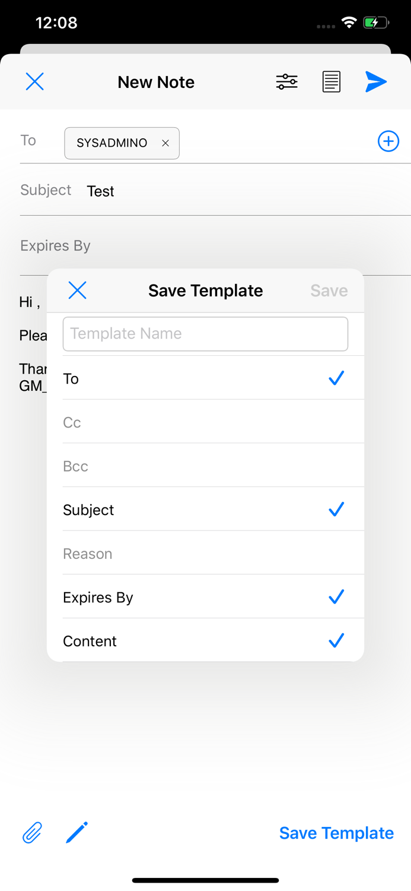Select the Cc row in the template list
Screen dimensions: 411x891
pos(205,422)
